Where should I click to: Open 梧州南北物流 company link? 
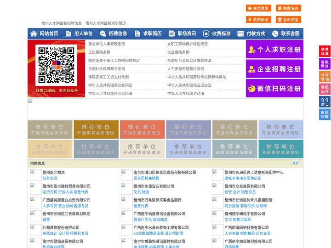(54, 172)
